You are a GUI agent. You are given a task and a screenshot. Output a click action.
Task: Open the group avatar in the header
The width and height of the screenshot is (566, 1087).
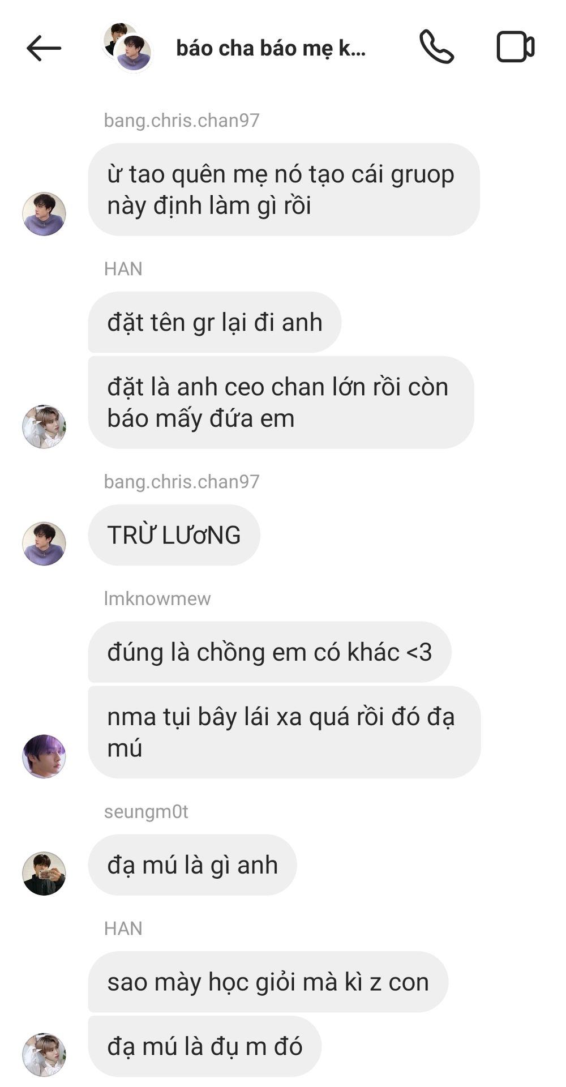(127, 47)
